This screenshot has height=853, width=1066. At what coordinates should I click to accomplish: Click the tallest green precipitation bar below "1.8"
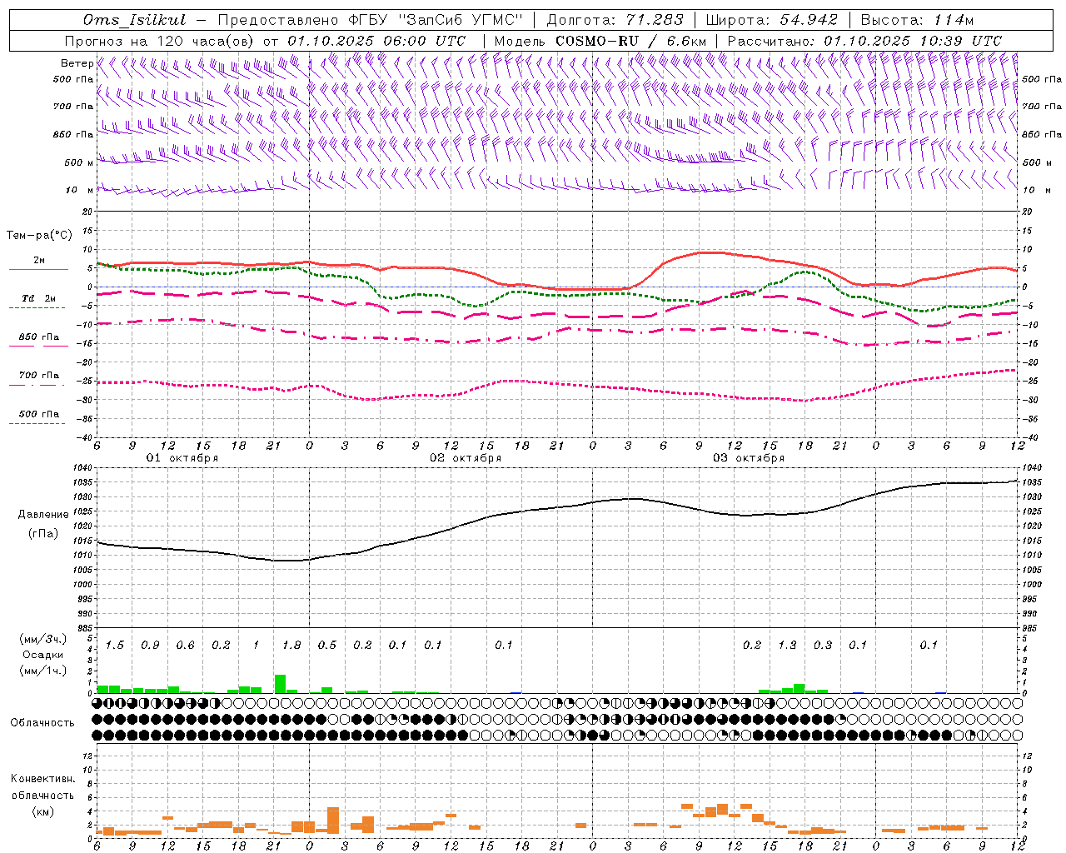pos(281,683)
